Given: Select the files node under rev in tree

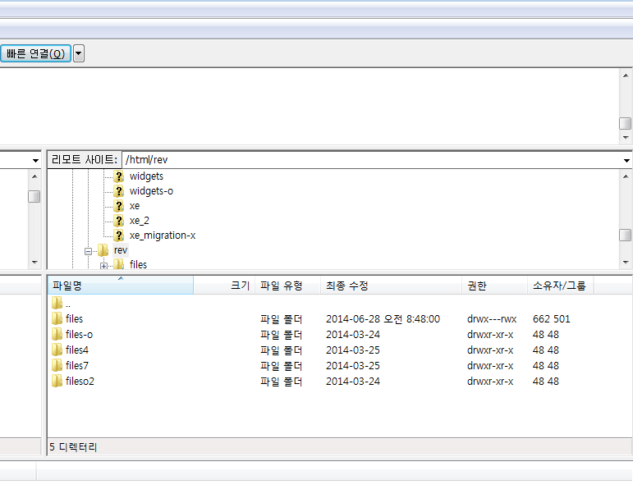Looking at the screenshot, I should pyautogui.click(x=138, y=264).
